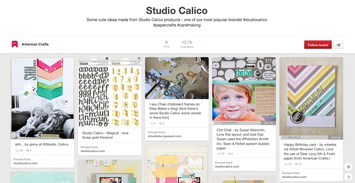Open the help question-mark icon
The height and width of the screenshot is (183, 355).
pos(348,177)
